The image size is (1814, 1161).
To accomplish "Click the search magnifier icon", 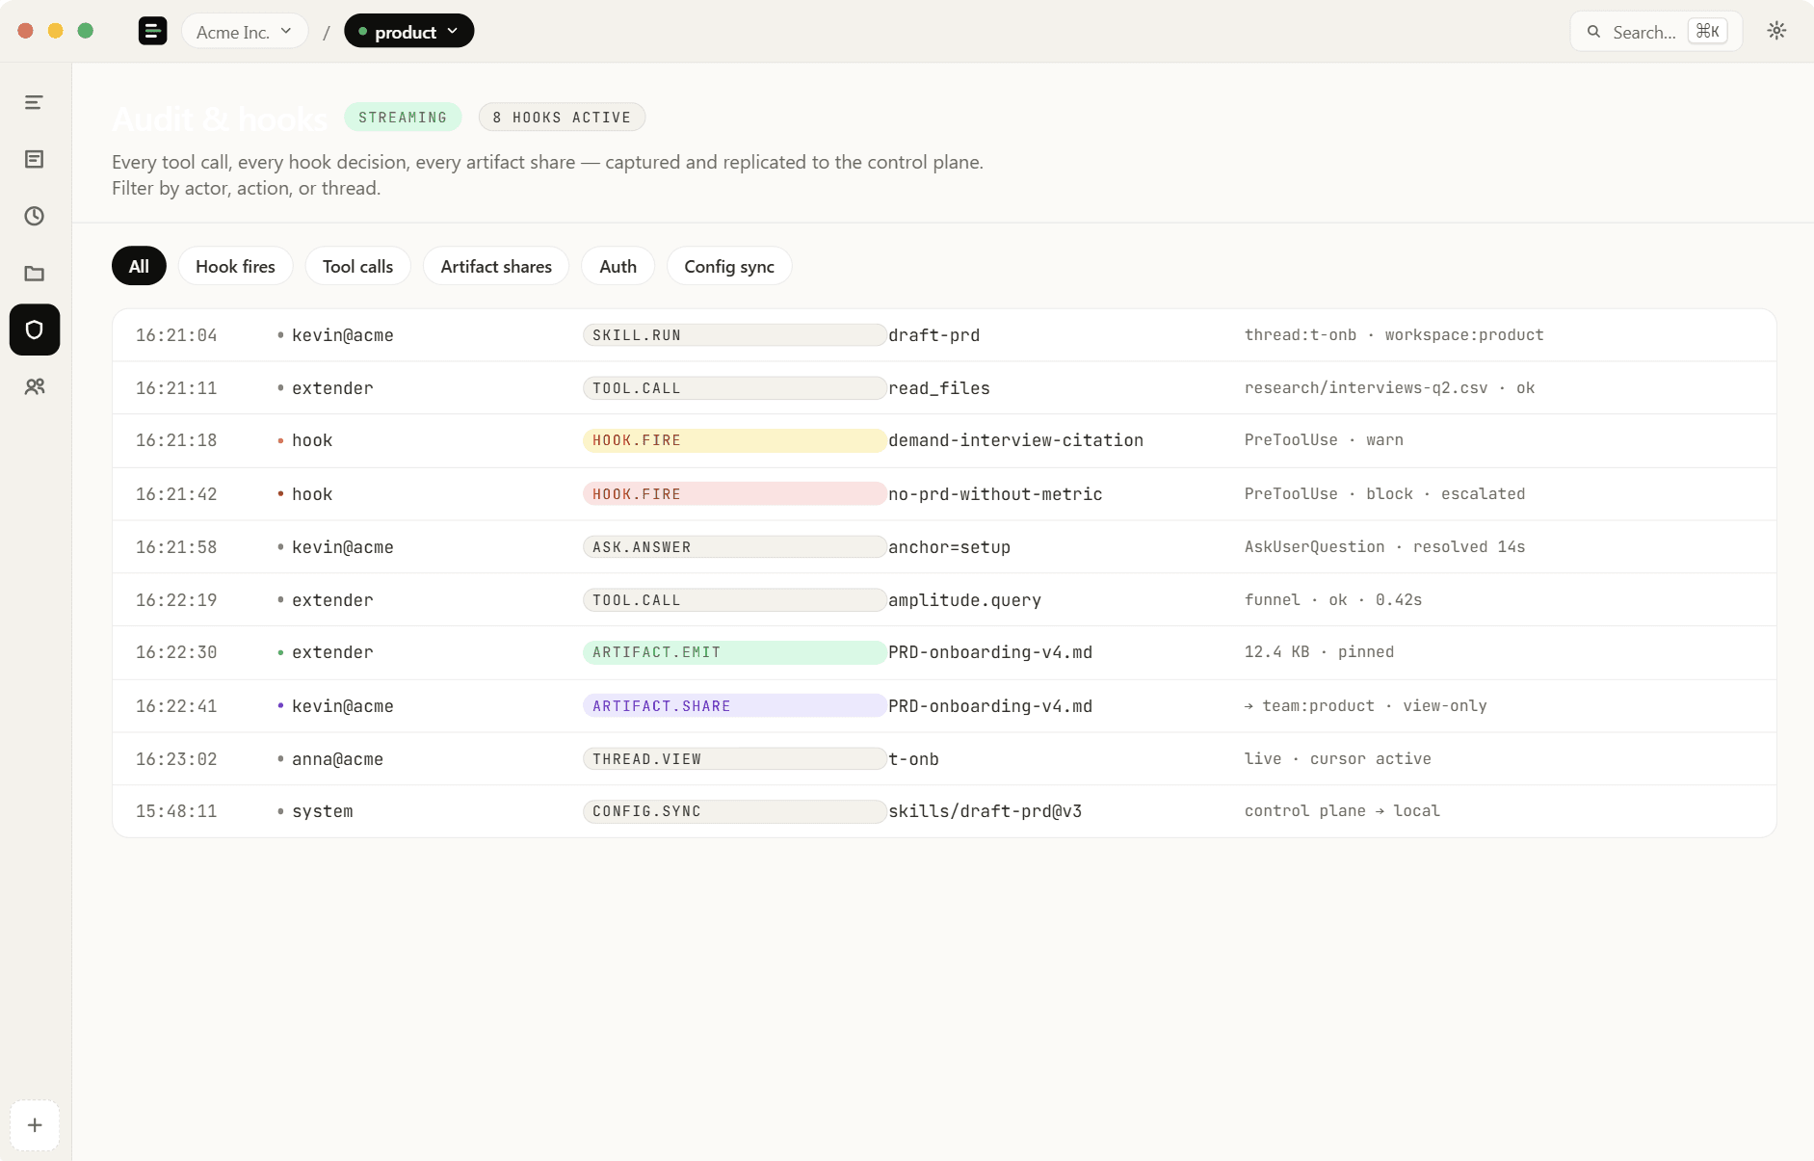I will 1594,32.
